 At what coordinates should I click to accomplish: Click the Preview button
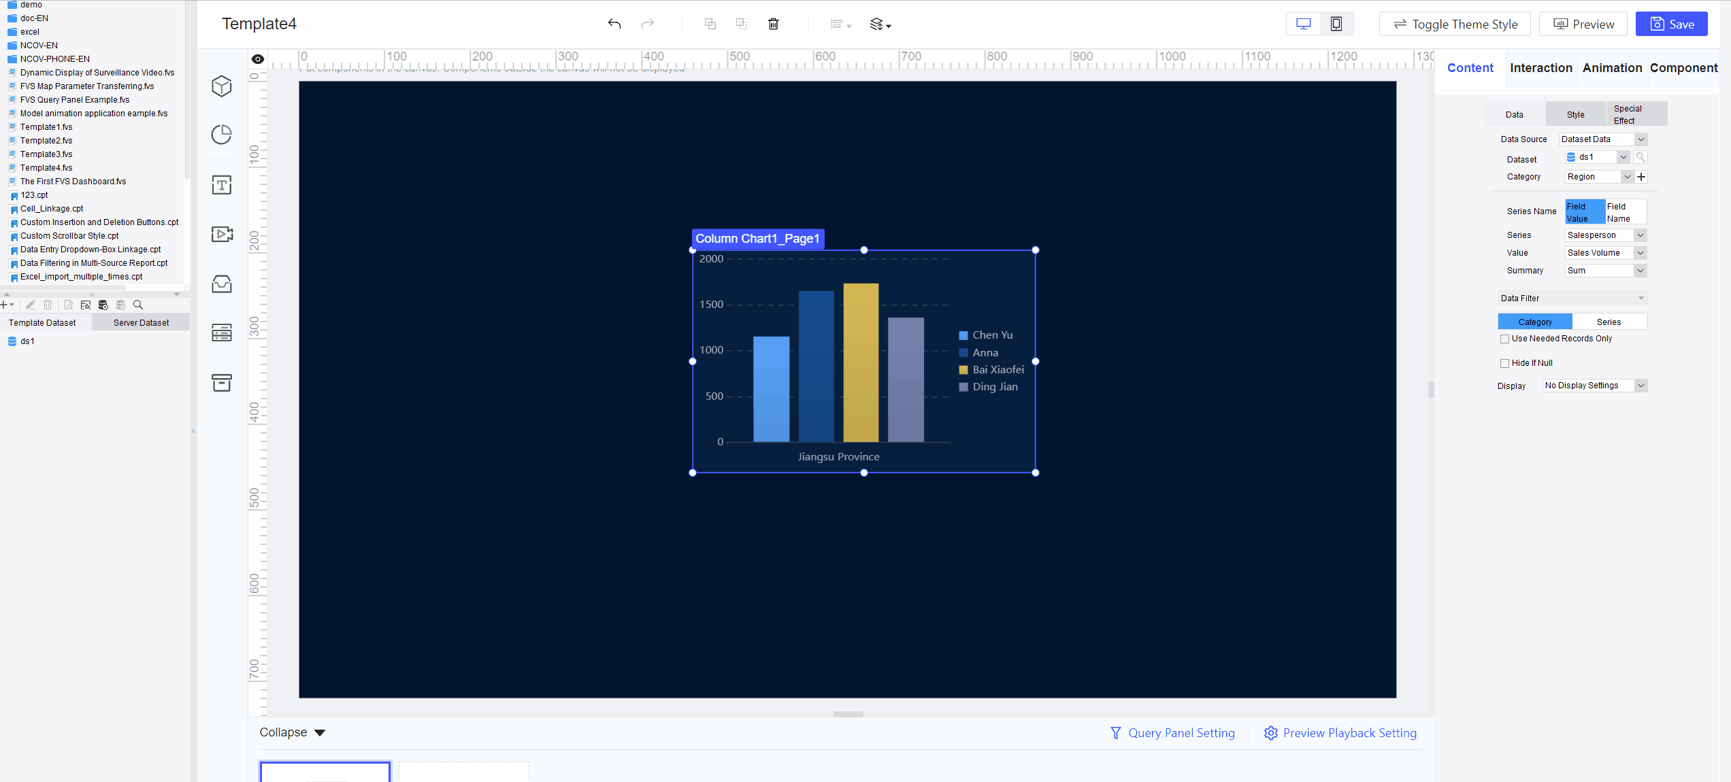tap(1583, 24)
